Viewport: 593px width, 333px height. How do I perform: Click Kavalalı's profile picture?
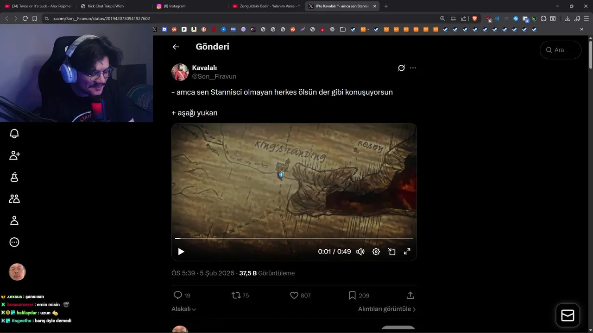tap(180, 72)
